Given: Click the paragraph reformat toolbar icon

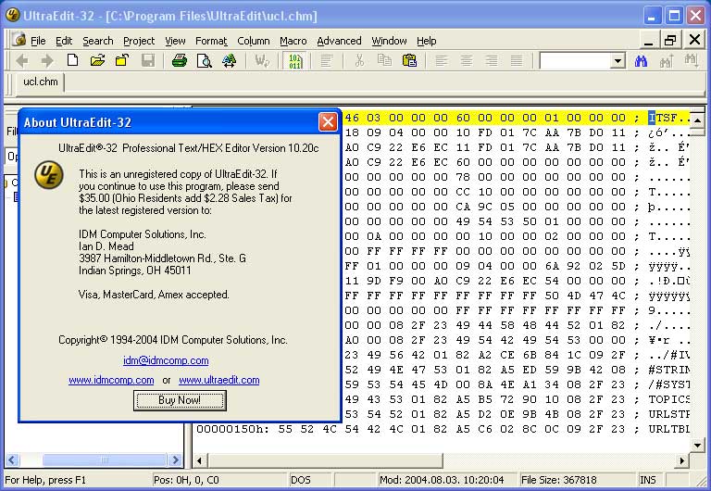Looking at the screenshot, I should tap(327, 60).
